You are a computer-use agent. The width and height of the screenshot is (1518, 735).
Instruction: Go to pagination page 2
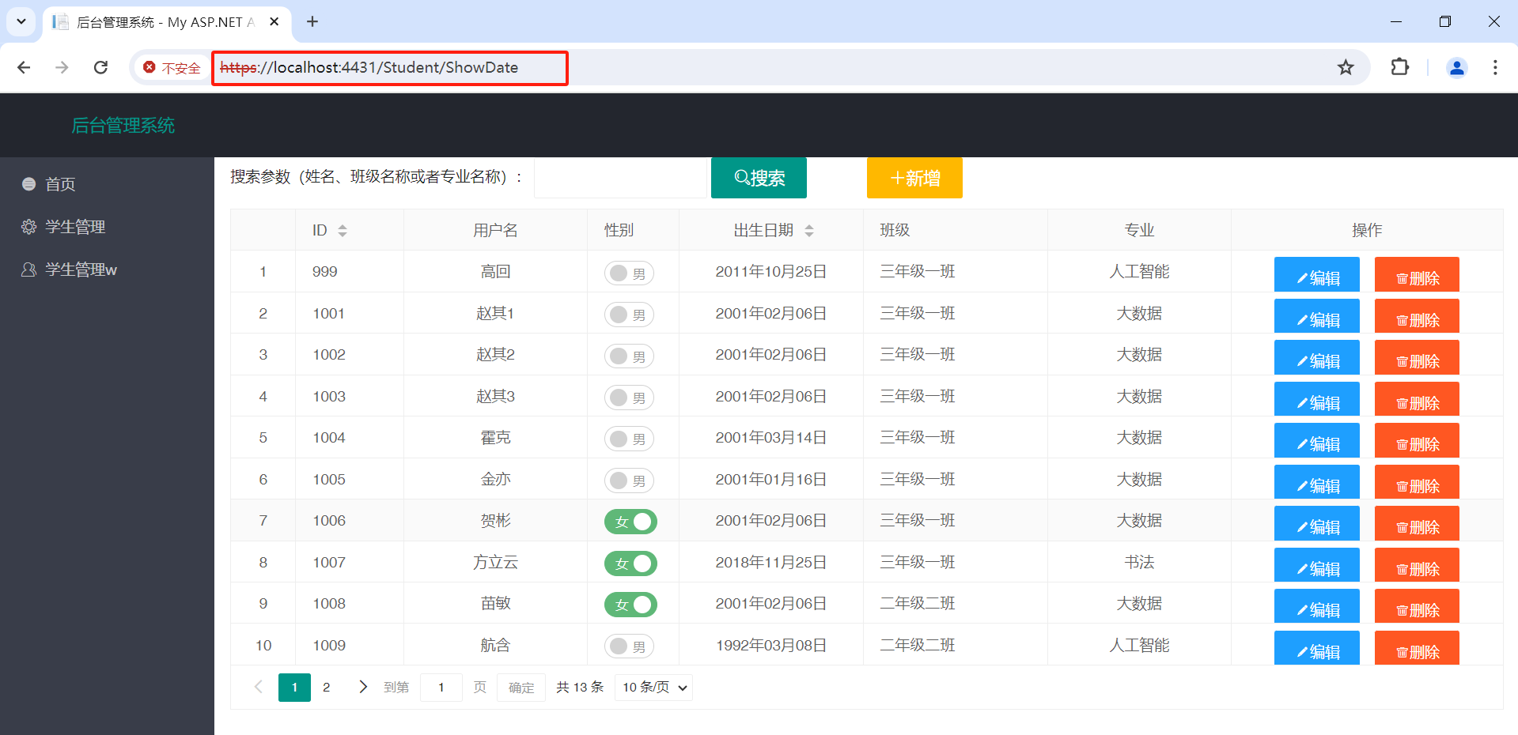(x=326, y=688)
